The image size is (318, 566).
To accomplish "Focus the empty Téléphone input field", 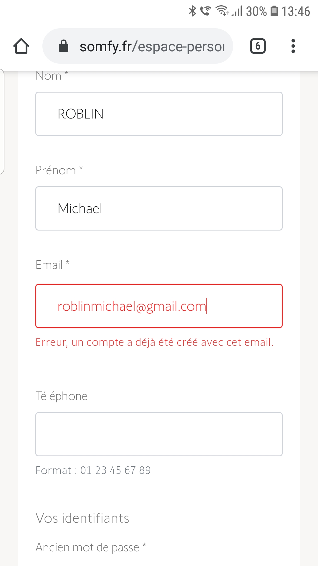I will coord(159,434).
